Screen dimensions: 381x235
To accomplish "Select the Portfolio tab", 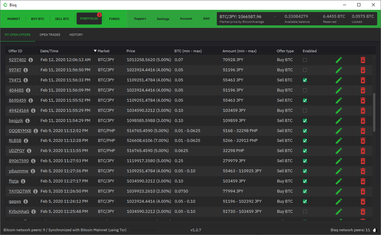I will click(89, 19).
